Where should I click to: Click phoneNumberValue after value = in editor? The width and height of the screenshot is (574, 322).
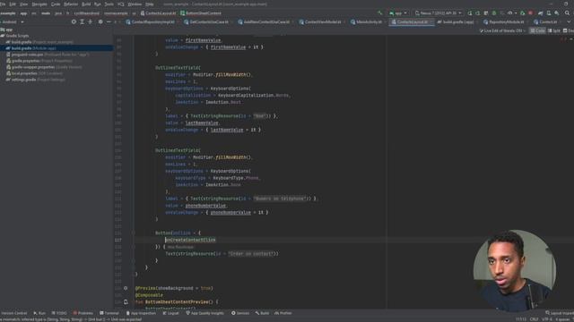(x=205, y=206)
